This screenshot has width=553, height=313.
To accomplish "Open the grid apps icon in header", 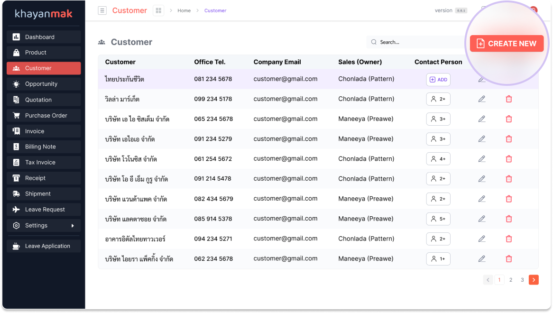I will click(158, 10).
